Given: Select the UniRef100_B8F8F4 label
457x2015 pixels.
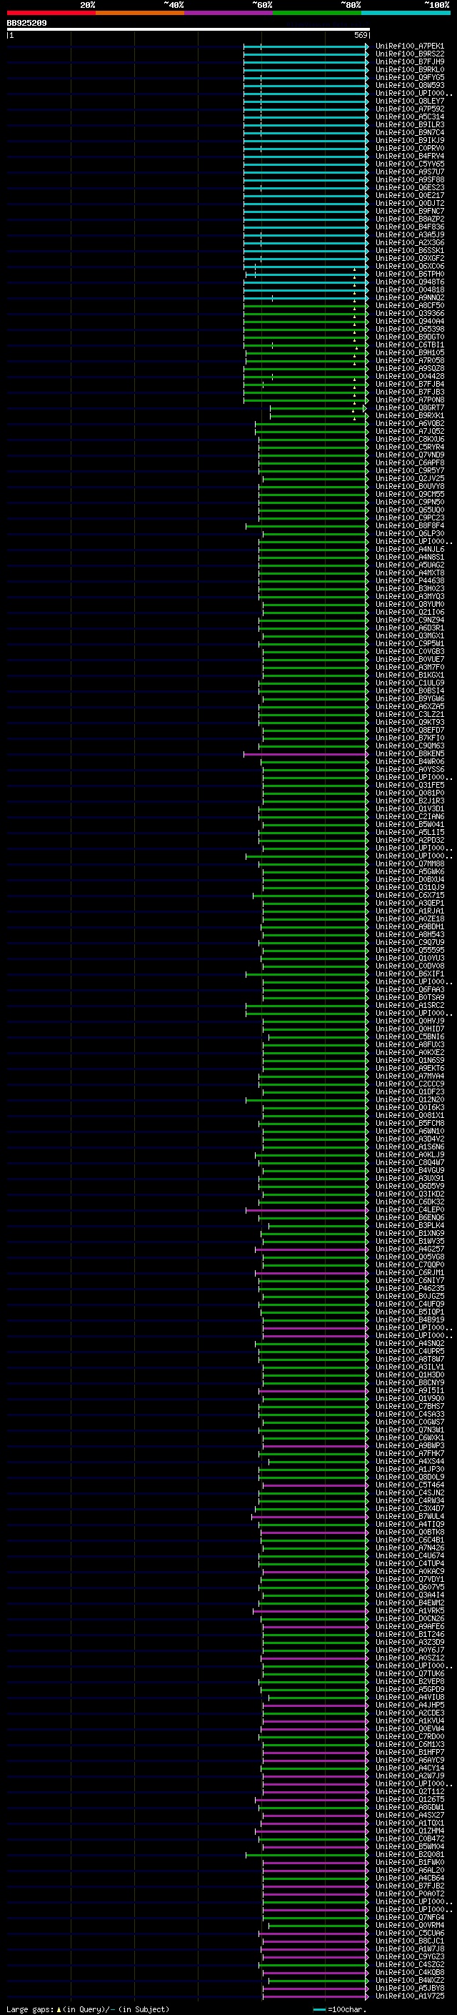Looking at the screenshot, I should pyautogui.click(x=409, y=525).
